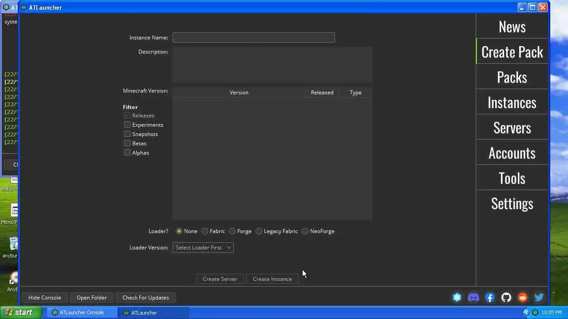Click the Hide Console button
Screen dimensions: 568x319
click(45, 298)
